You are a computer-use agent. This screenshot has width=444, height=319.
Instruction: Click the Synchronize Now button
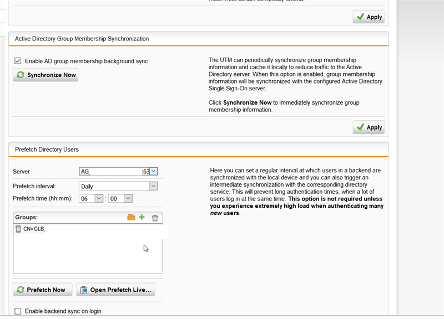[46, 75]
